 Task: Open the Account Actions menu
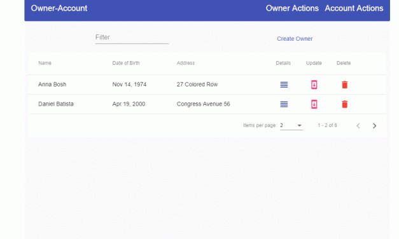[354, 8]
